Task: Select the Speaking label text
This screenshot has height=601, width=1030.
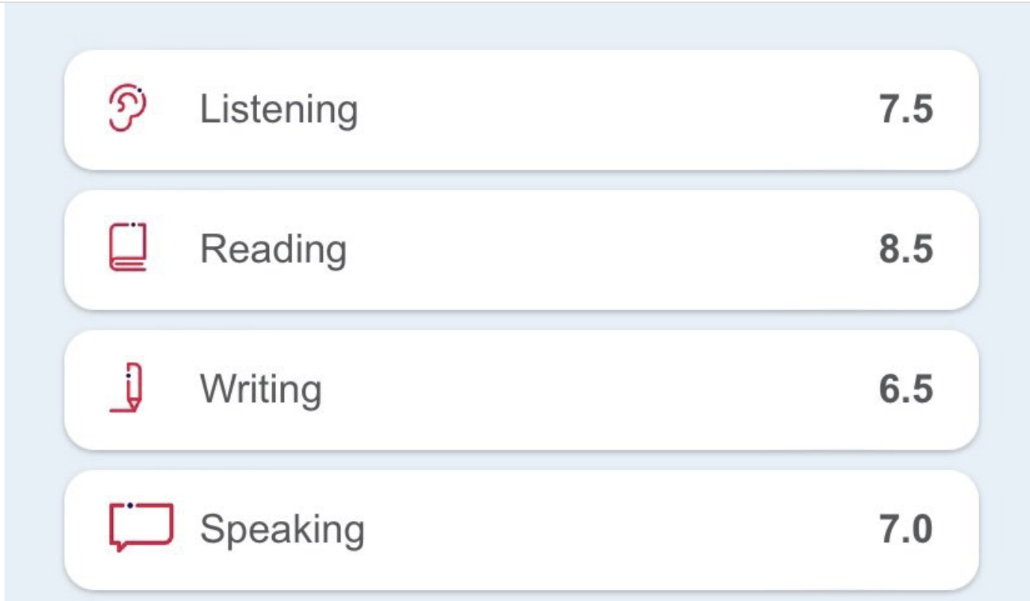Action: [x=283, y=530]
